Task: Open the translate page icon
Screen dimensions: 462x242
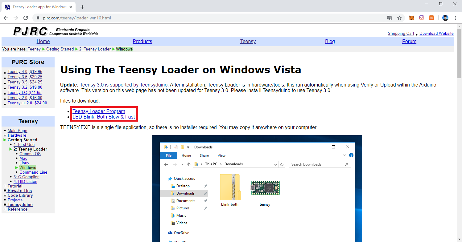Action: tap(390, 18)
